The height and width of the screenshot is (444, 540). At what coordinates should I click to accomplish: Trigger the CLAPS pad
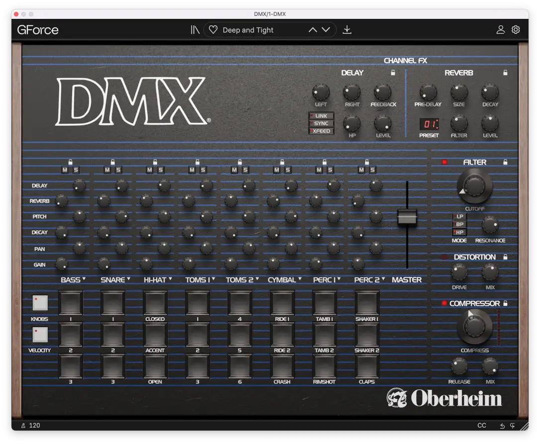(x=367, y=366)
